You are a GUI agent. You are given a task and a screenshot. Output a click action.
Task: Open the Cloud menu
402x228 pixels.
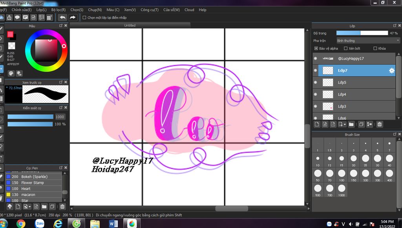pyautogui.click(x=189, y=10)
